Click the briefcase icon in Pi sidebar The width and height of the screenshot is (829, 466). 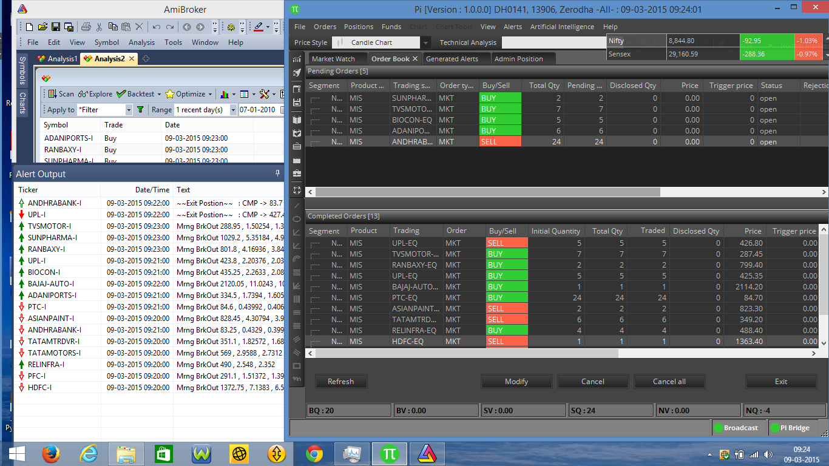pos(297,174)
